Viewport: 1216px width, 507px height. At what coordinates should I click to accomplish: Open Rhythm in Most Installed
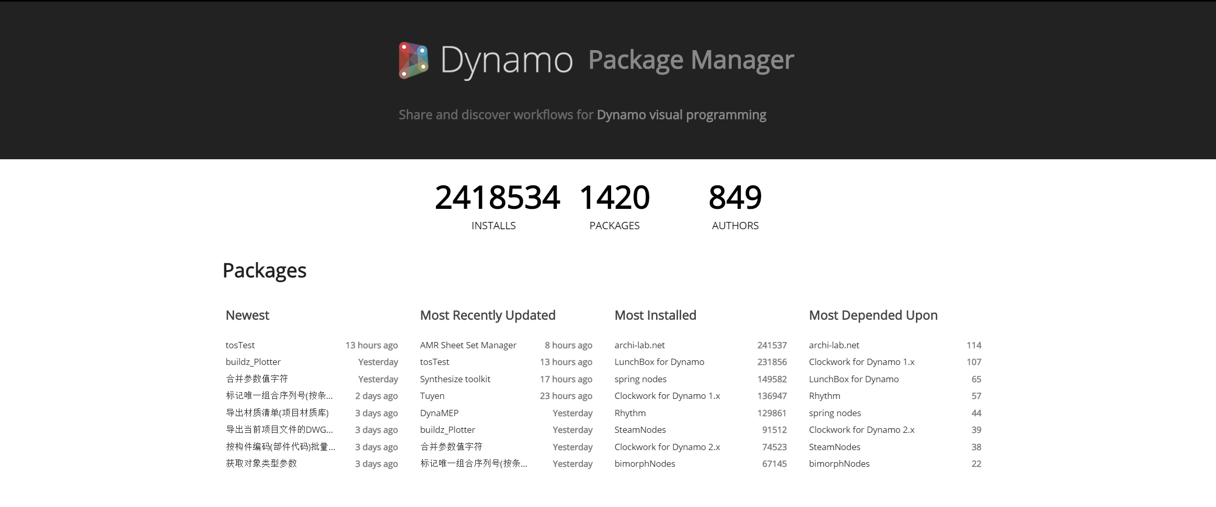[630, 413]
